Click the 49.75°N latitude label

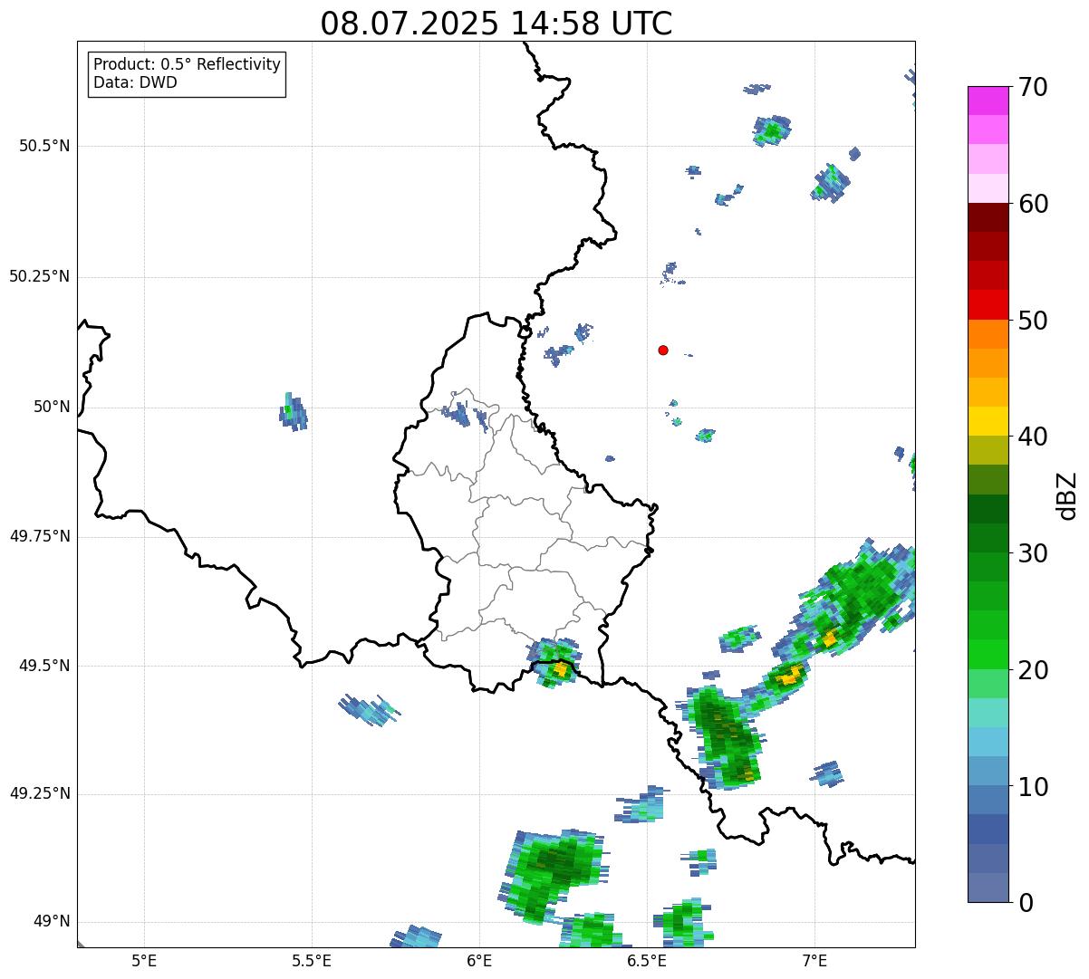pyautogui.click(x=39, y=536)
